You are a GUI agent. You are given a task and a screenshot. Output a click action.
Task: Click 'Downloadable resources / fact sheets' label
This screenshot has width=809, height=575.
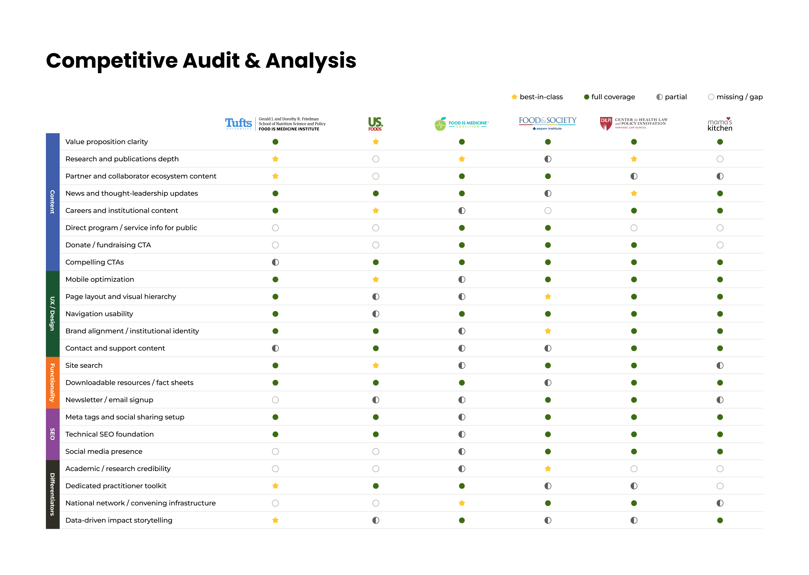[x=129, y=382]
